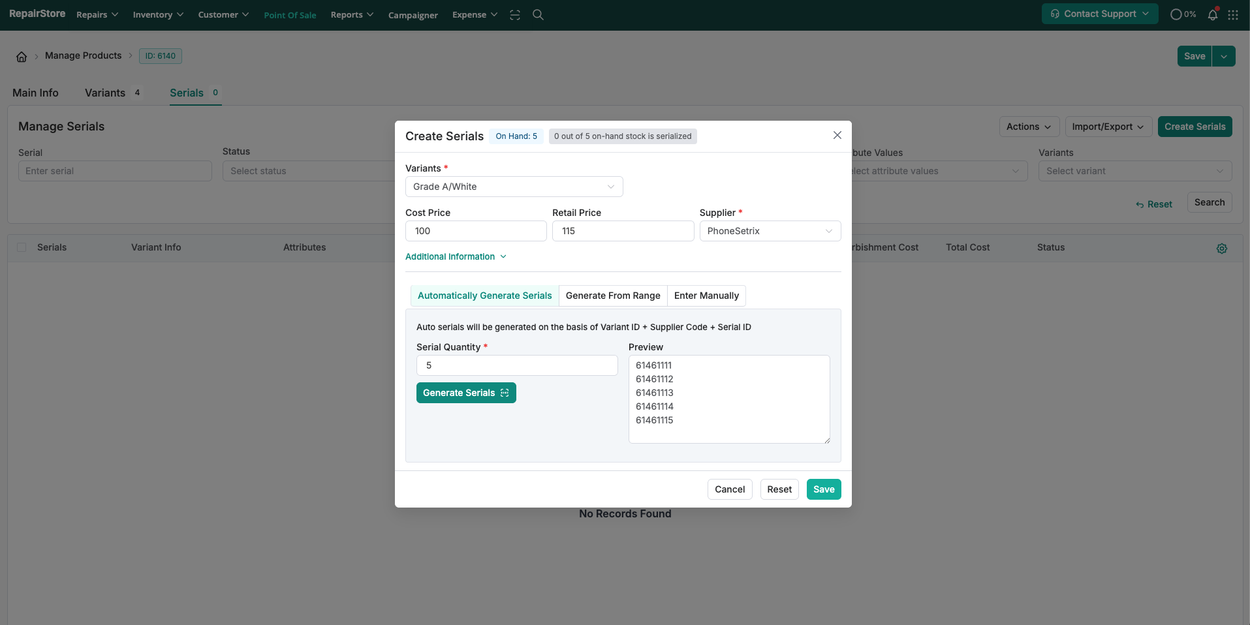Click Save in the dialog footer

tap(823, 489)
